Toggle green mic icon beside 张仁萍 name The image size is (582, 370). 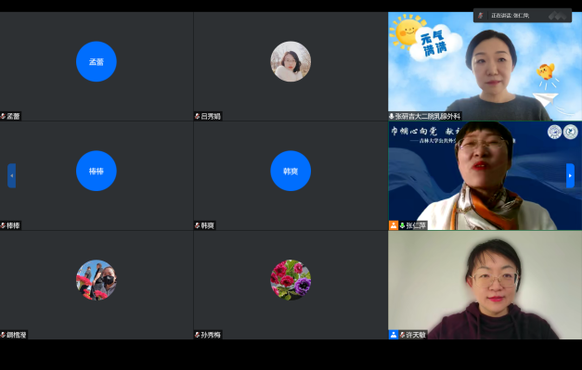point(402,225)
